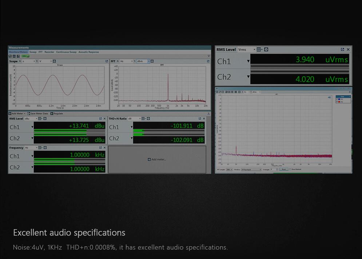Click the settings gear in Vrms RMS Level panel
The height and width of the screenshot is (259, 362).
(266, 49)
